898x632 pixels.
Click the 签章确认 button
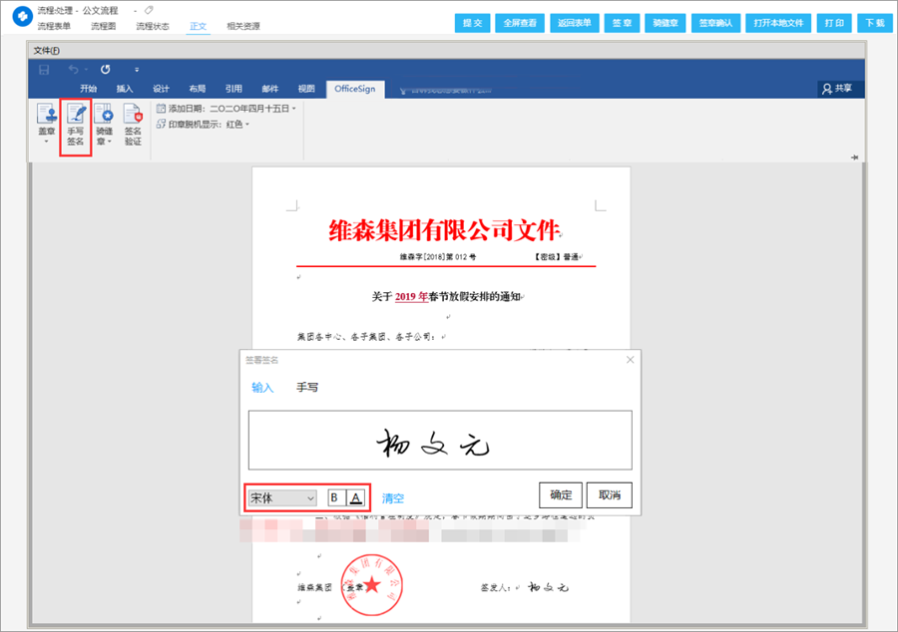pos(715,23)
